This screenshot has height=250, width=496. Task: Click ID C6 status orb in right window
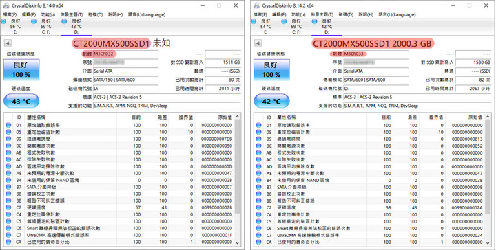tap(258, 228)
